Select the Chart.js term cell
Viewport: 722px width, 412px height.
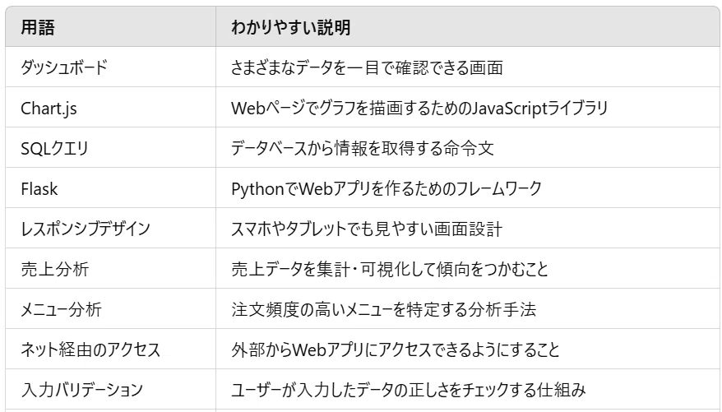click(110, 107)
